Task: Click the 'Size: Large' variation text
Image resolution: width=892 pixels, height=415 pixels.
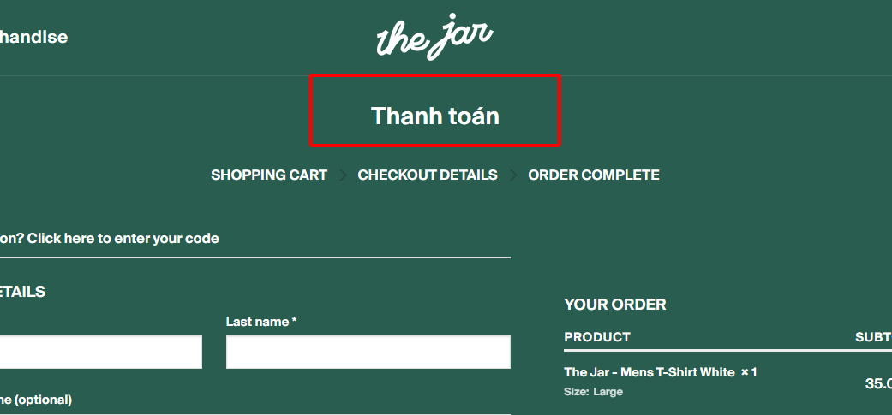Action: 593,392
